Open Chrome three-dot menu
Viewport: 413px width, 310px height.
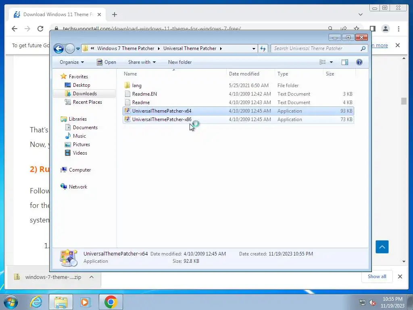coord(398,29)
